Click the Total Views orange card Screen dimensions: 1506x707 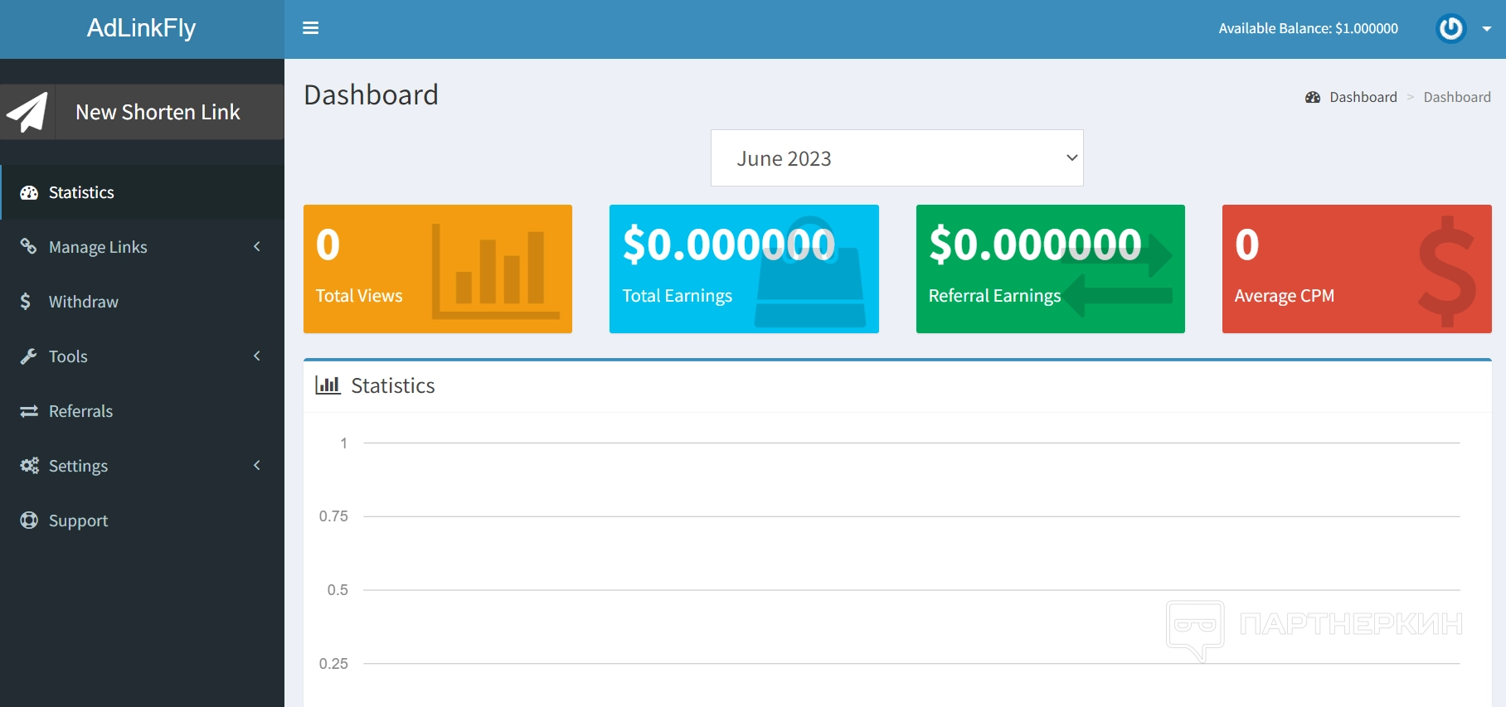(438, 269)
